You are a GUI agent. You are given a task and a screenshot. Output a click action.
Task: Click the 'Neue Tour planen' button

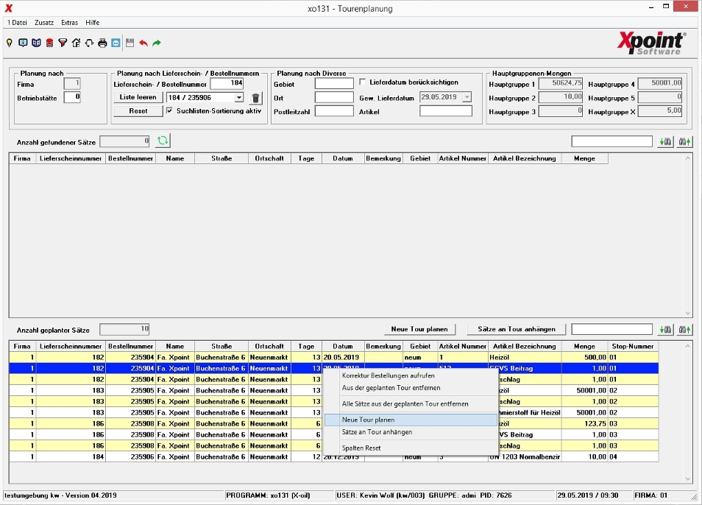[419, 329]
